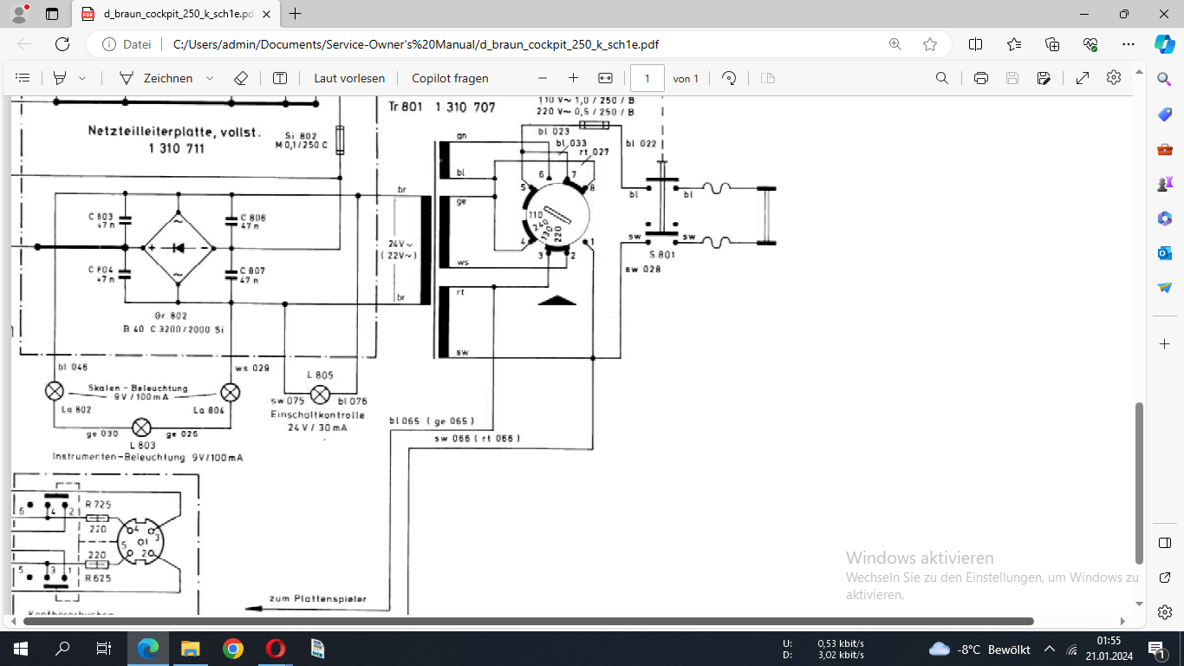Open sidebar tools briefcase

1164,149
